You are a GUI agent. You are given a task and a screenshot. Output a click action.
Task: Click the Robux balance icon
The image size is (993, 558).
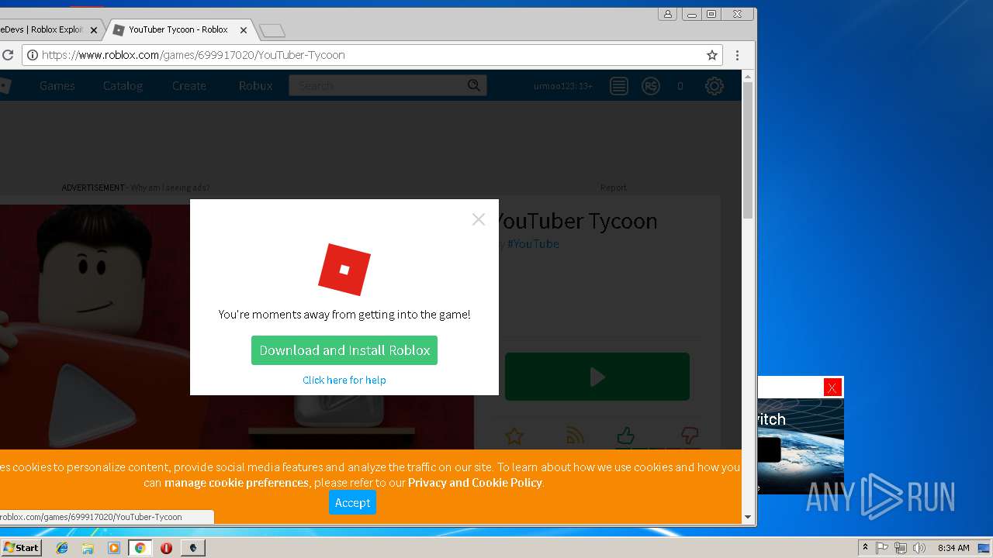tap(650, 86)
